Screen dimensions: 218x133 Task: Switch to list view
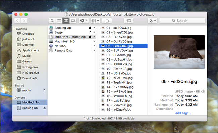click(x=59, y=21)
